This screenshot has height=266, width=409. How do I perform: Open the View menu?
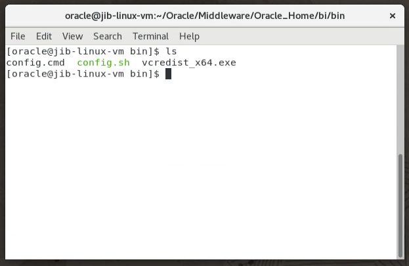click(x=72, y=36)
